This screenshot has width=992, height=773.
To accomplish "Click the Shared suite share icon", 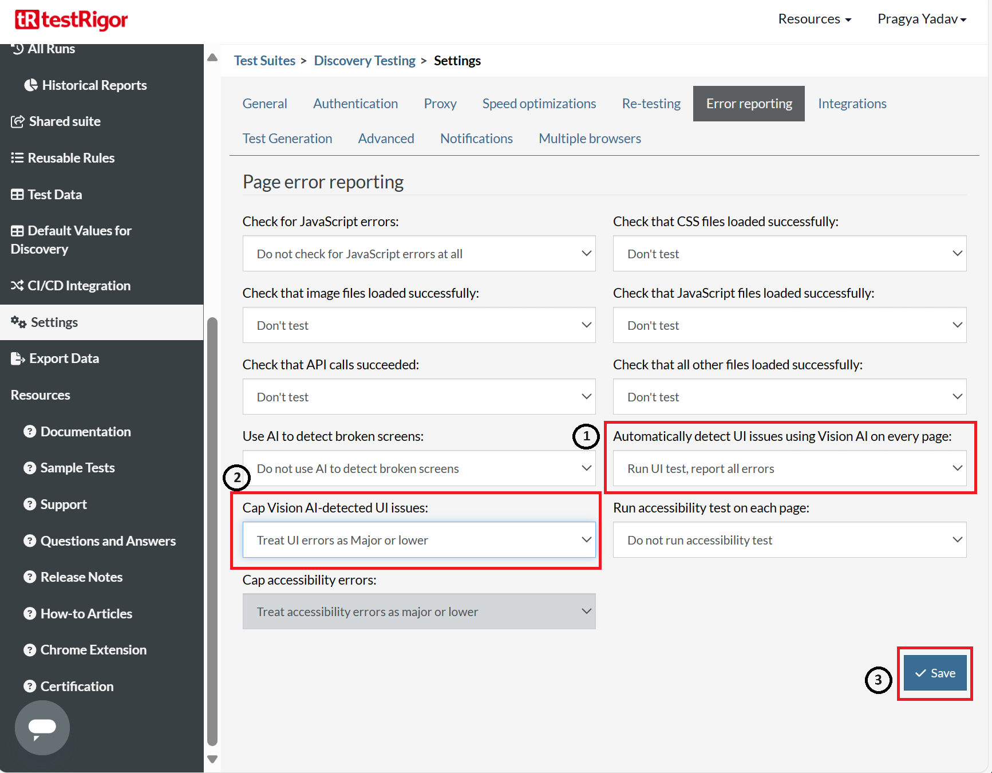I will click(x=18, y=121).
